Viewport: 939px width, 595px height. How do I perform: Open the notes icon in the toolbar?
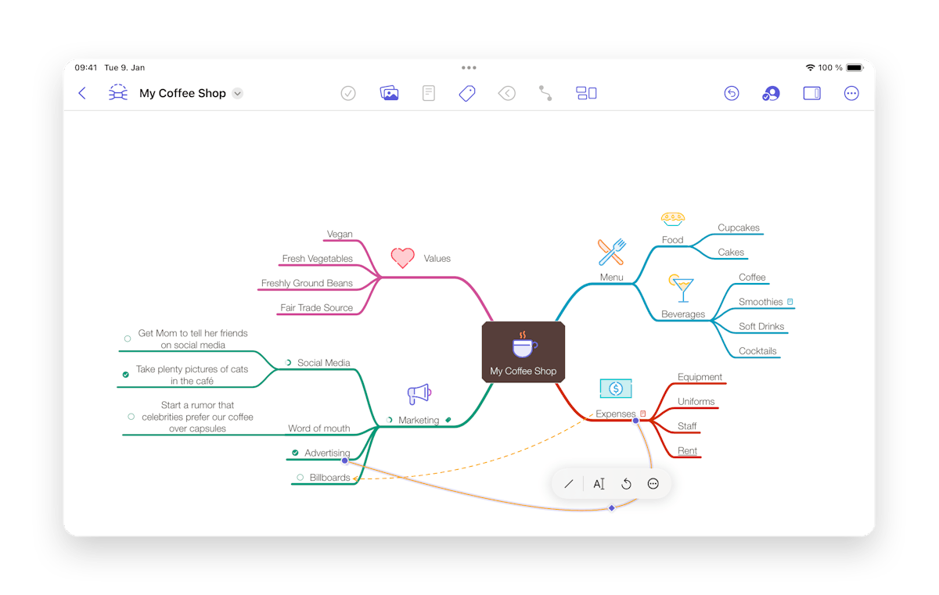coord(428,93)
